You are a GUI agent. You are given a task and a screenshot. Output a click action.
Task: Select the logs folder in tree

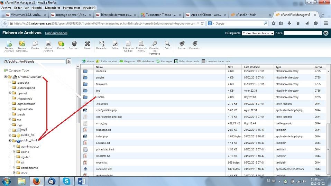click(x=19, y=125)
